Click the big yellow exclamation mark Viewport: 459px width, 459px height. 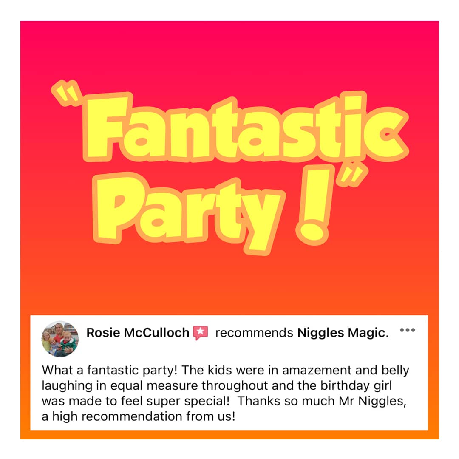pyautogui.click(x=315, y=205)
